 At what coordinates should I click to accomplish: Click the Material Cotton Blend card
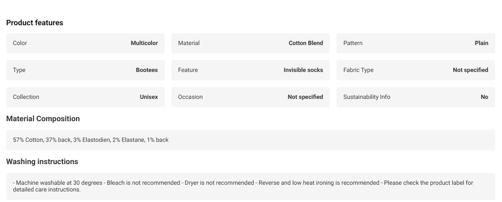tap(250, 43)
